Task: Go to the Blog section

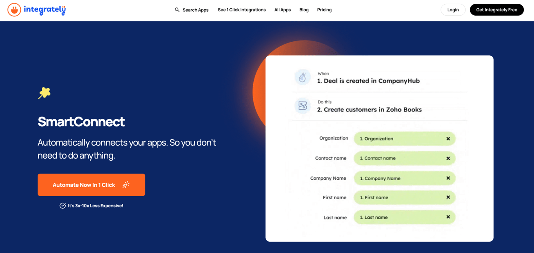Action: click(304, 9)
